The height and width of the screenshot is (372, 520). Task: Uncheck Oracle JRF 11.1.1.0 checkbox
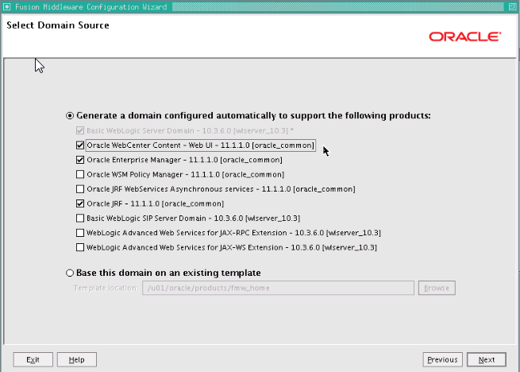coord(80,203)
